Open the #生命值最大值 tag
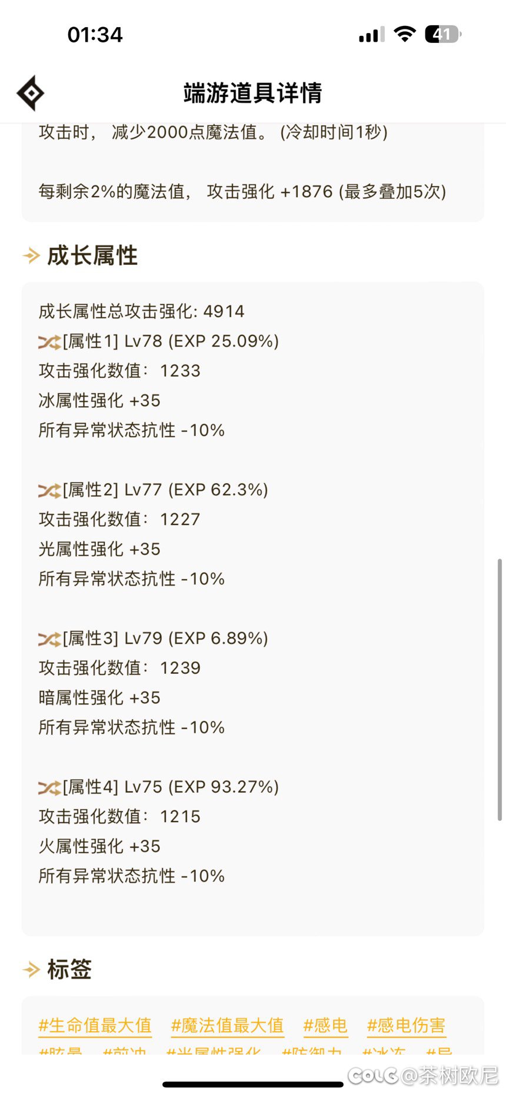The width and height of the screenshot is (506, 1097). pos(95,1026)
